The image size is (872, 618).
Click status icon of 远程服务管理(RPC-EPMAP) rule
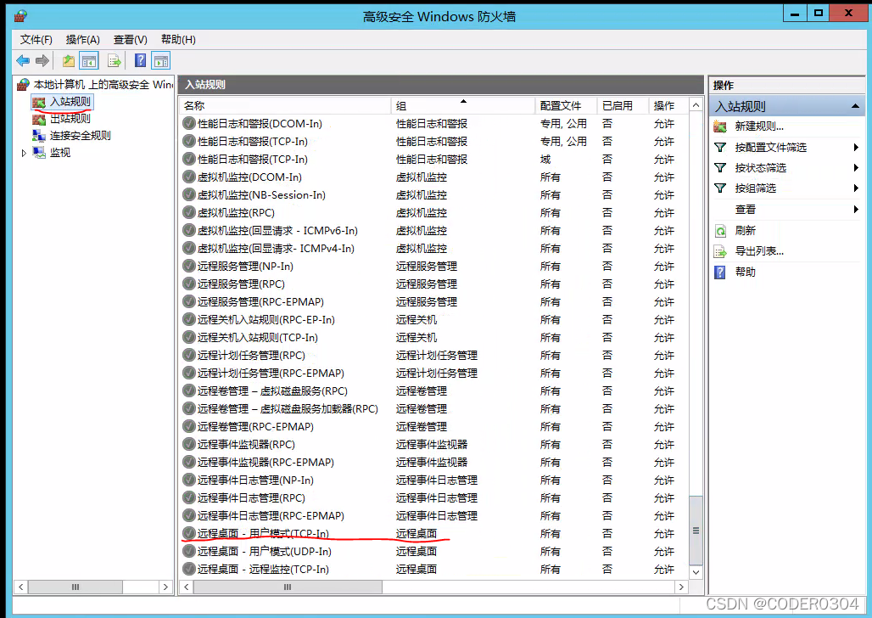click(189, 301)
